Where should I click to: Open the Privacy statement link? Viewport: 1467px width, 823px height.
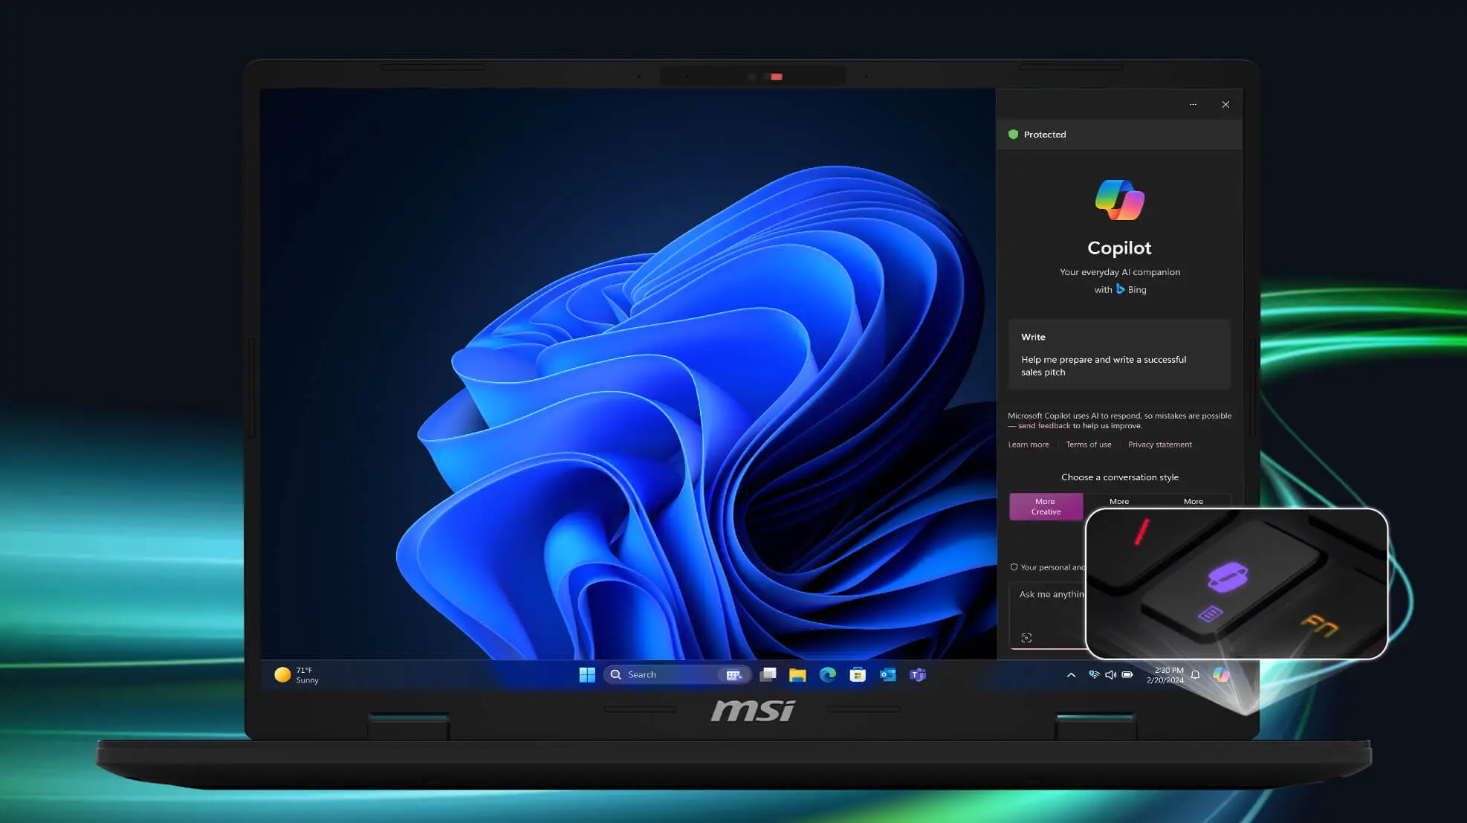point(1159,445)
